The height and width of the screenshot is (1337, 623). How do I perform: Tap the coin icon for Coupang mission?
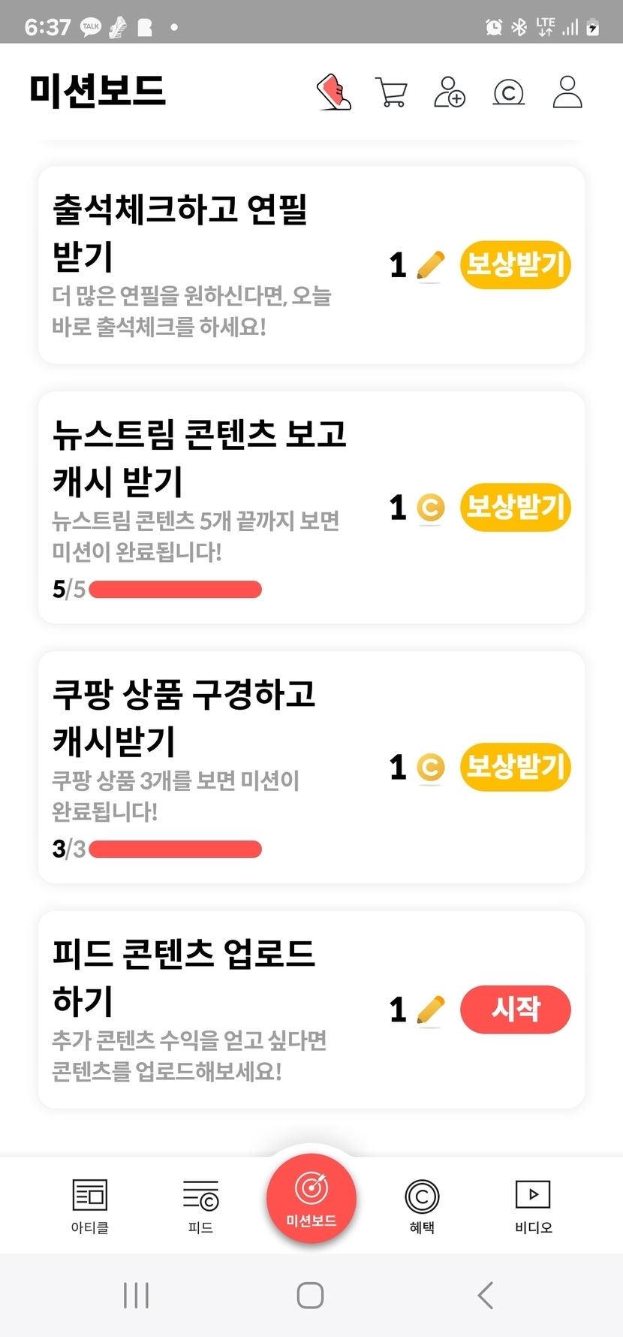(430, 768)
